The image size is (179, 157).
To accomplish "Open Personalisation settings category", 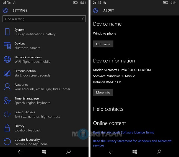I will pos(44,73).
